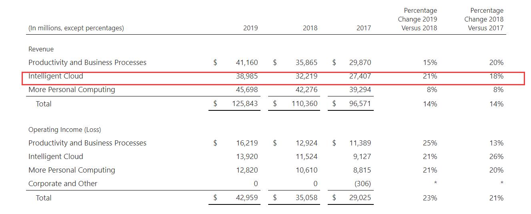The height and width of the screenshot is (214, 531).
Task: Select the "Percentage Change 2018 Versus 2017" header
Action: (484, 19)
